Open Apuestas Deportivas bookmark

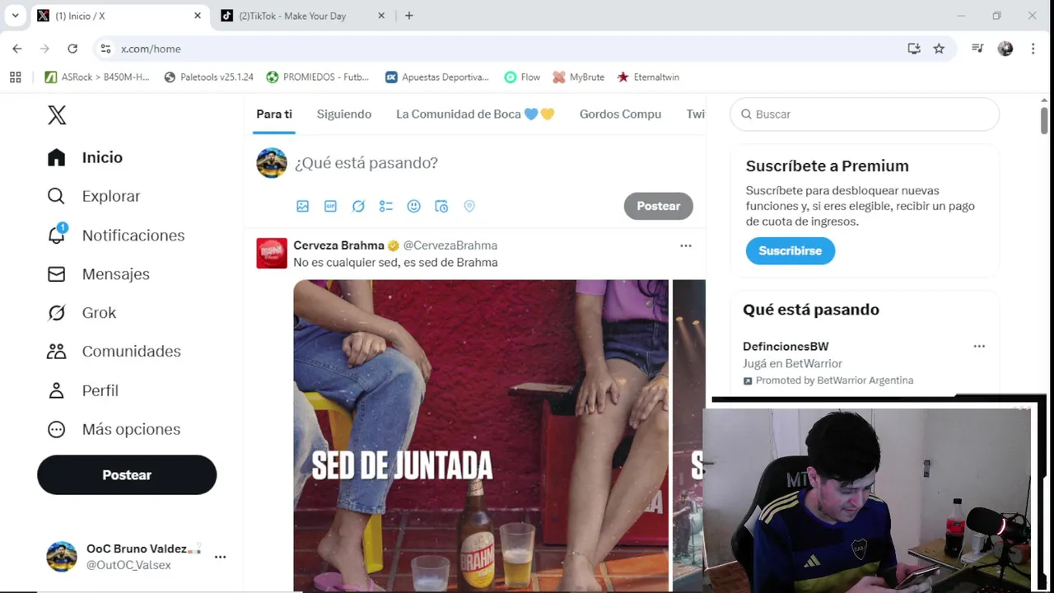point(437,77)
